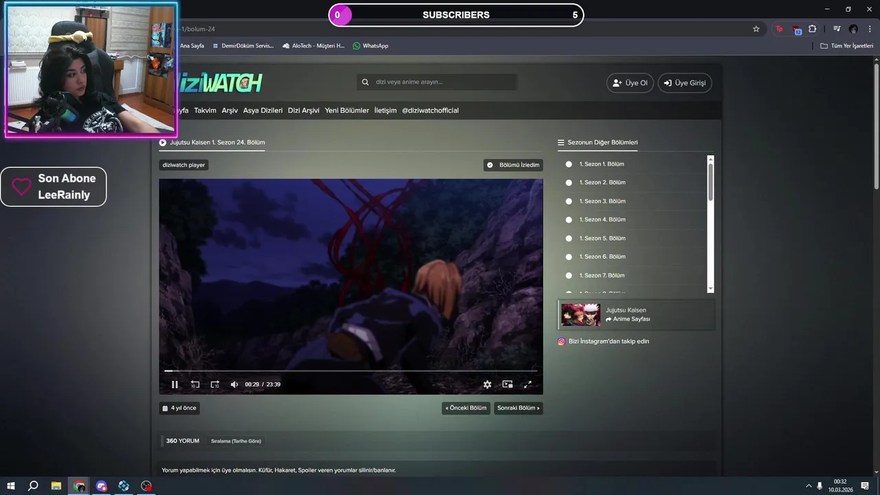Pause the video playback
The width and height of the screenshot is (880, 495).
[175, 384]
